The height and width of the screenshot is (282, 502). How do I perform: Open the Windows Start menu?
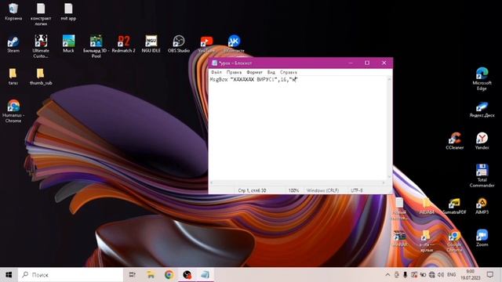[x=9, y=275]
